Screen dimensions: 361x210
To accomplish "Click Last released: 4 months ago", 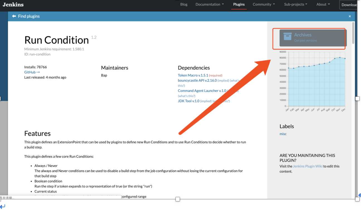I will (45, 77).
